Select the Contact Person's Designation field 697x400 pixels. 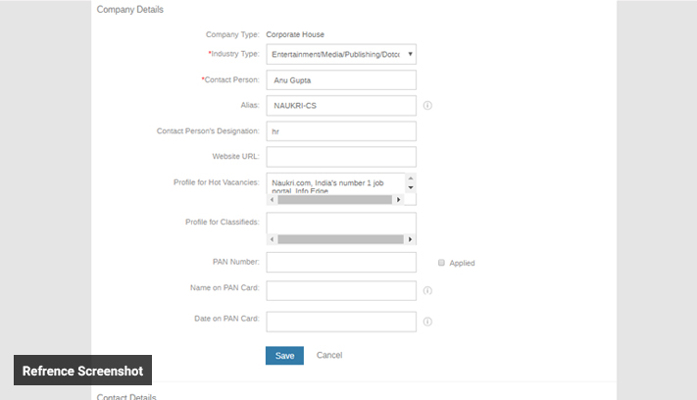(341, 131)
